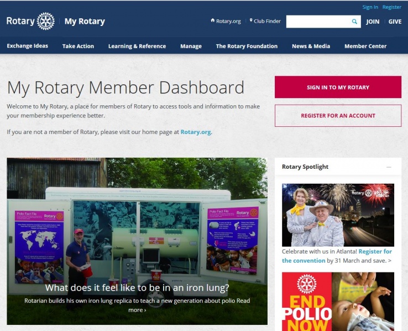The image size is (408, 331).
Task: Click 'What does it feel like' headline
Action: pos(137,287)
